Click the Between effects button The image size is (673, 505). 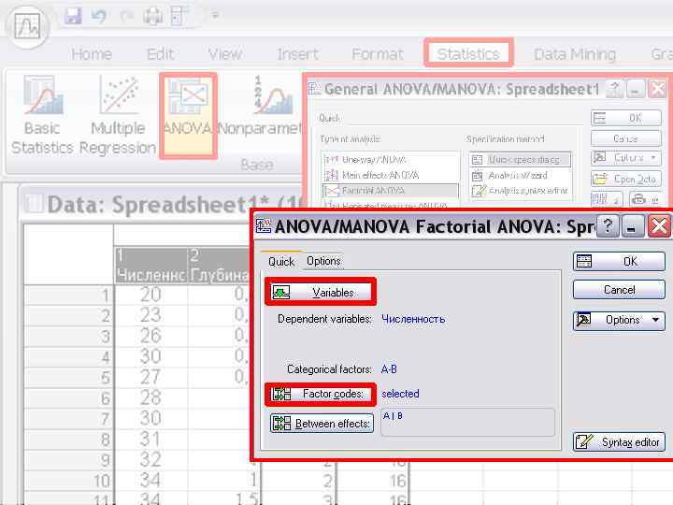(x=322, y=424)
